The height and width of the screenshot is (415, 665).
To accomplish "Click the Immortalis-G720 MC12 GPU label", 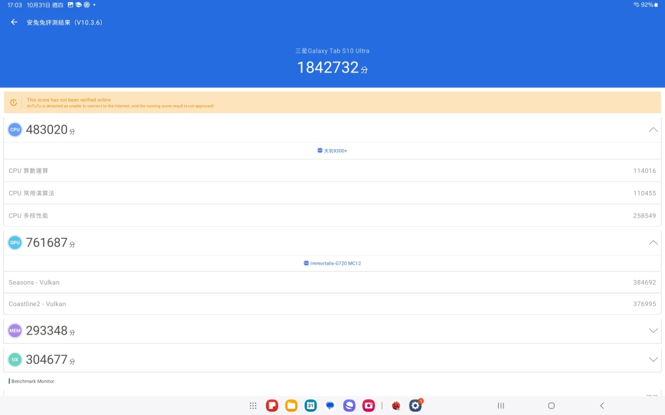I will click(x=332, y=263).
